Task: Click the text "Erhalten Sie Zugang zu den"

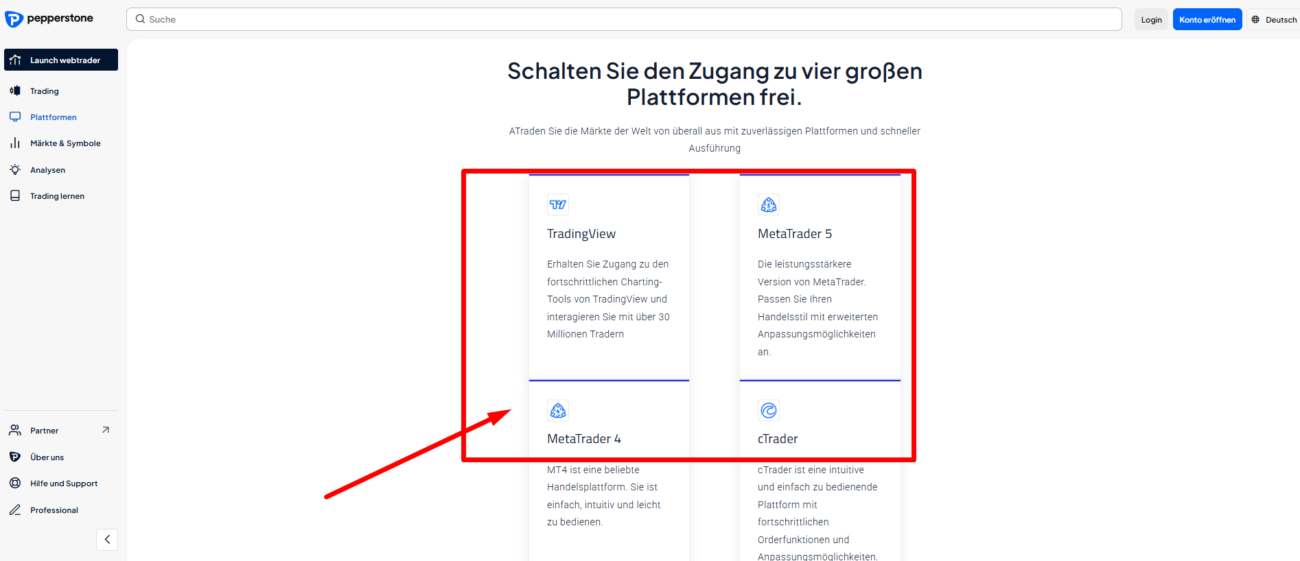Action: click(x=607, y=264)
